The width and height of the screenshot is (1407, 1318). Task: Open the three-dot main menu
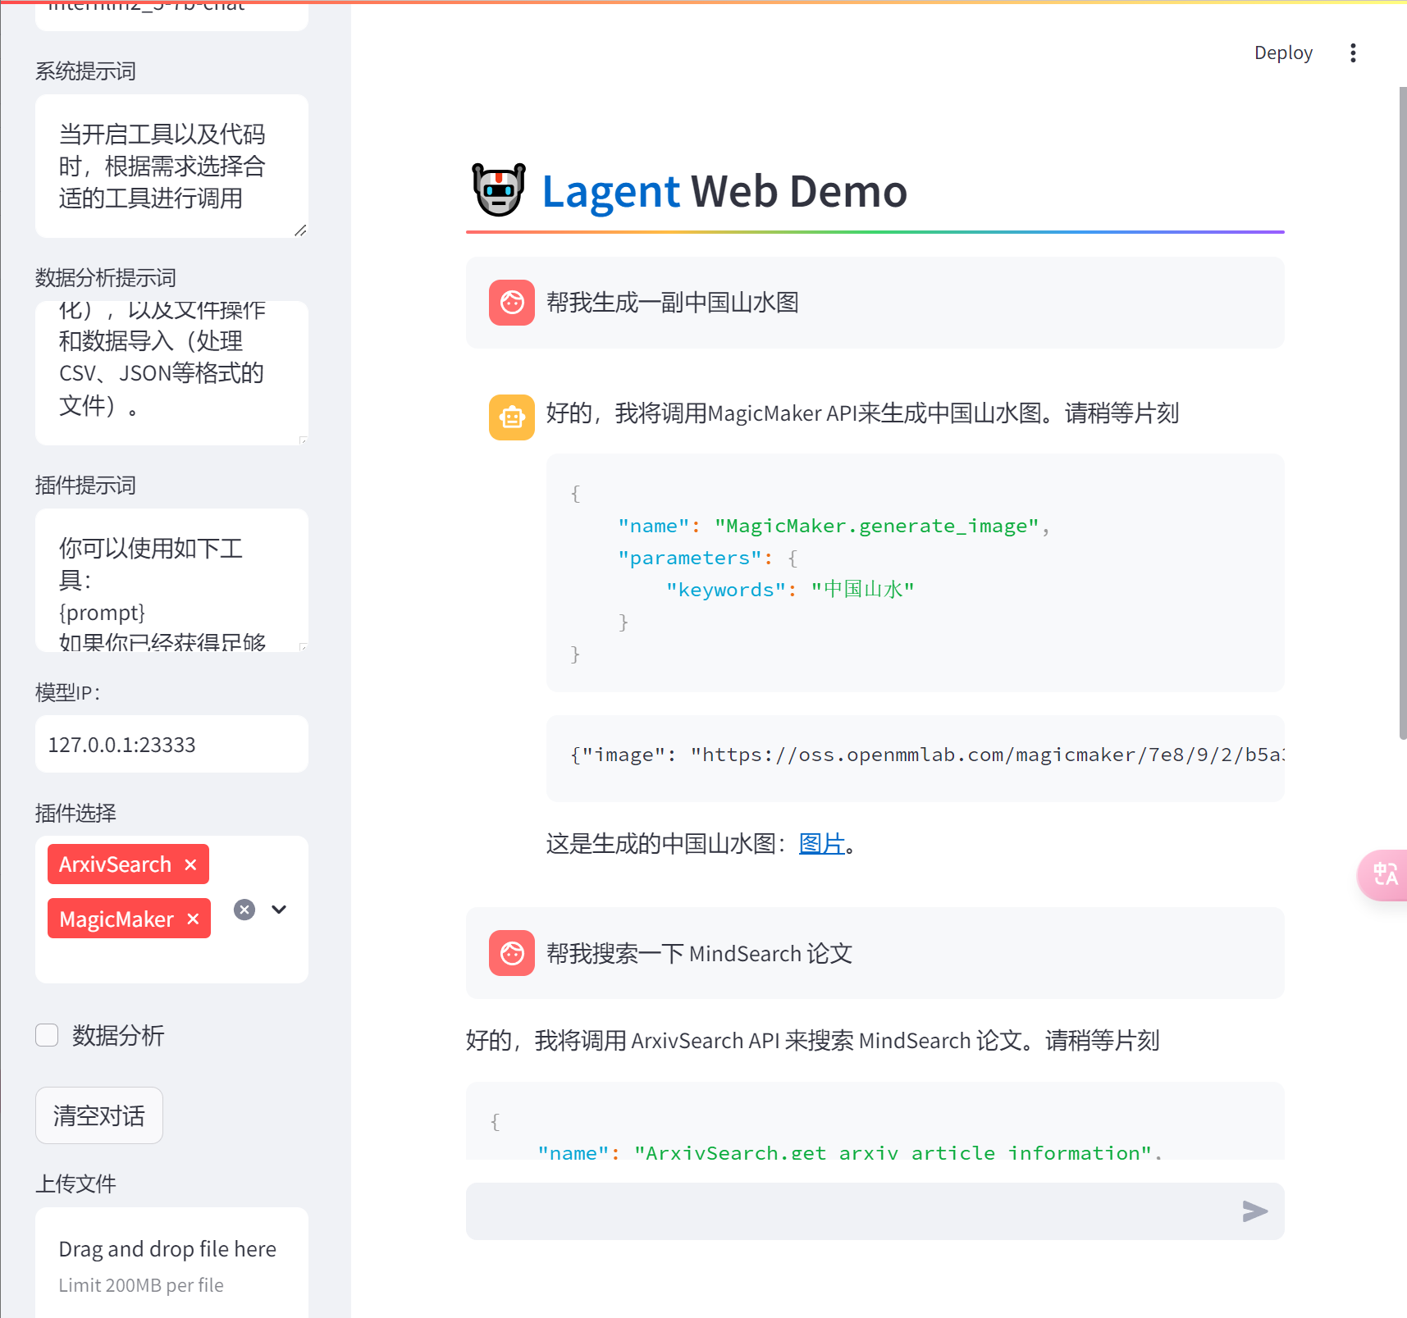click(1353, 53)
